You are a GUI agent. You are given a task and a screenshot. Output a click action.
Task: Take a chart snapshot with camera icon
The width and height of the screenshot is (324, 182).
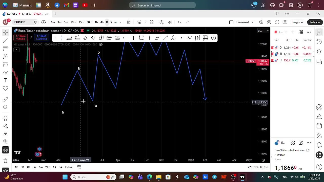click(285, 22)
